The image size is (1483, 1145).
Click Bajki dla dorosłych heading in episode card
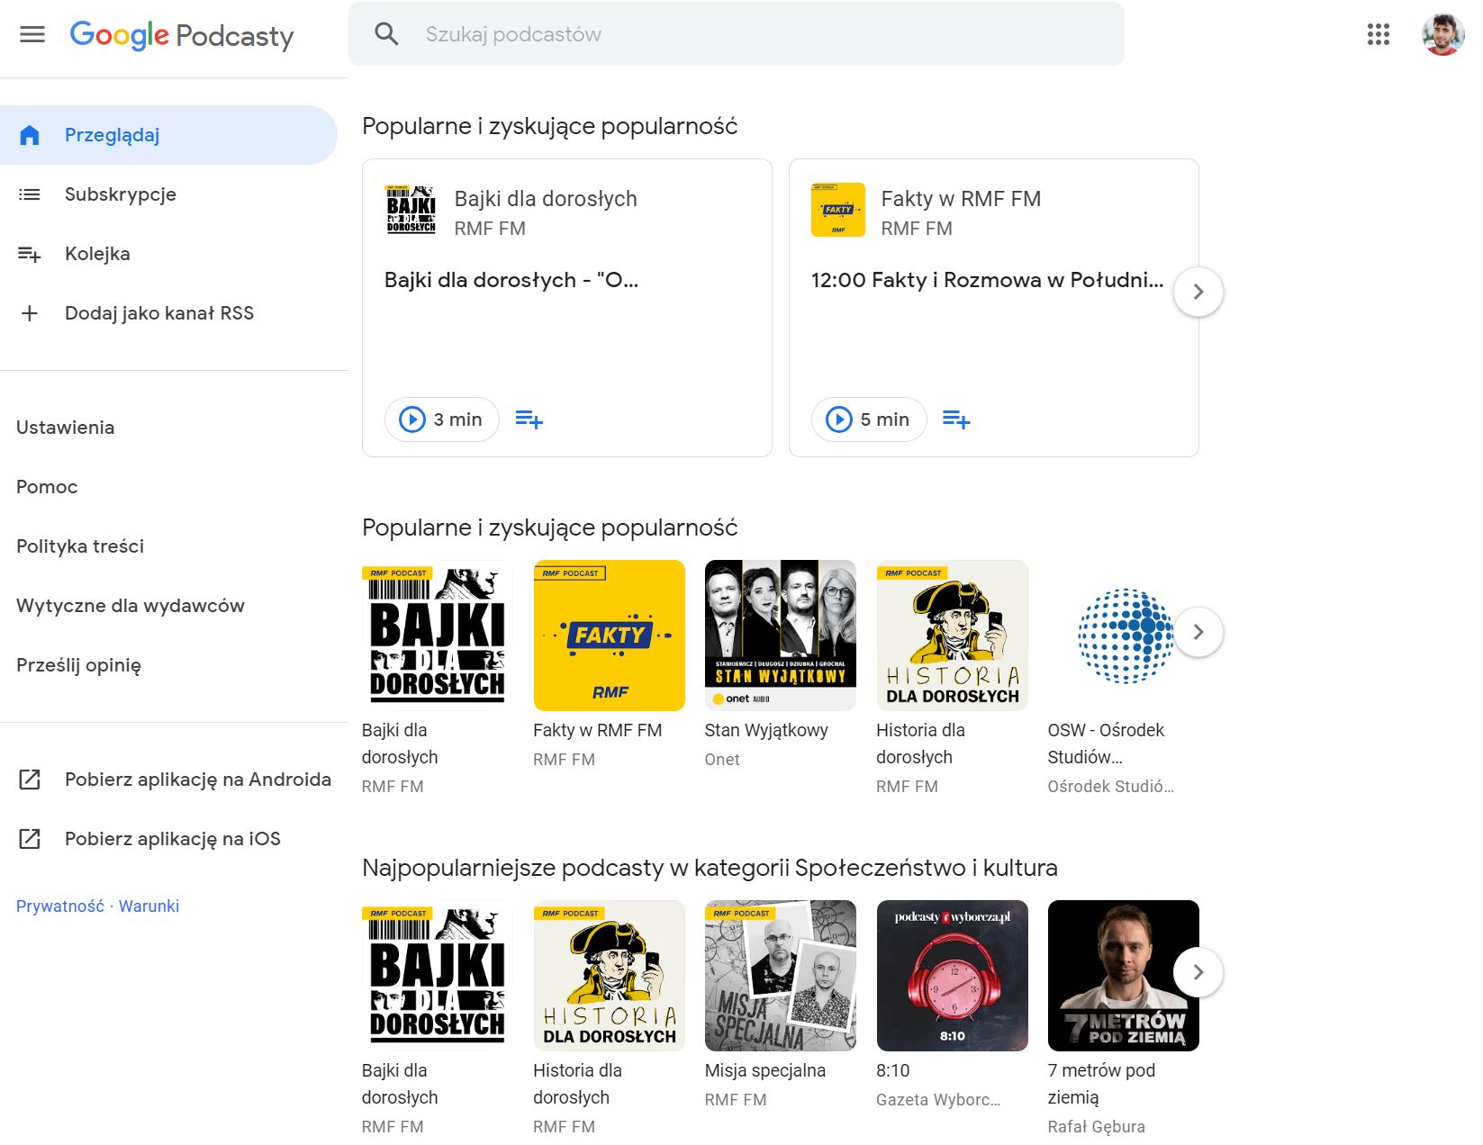[546, 199]
